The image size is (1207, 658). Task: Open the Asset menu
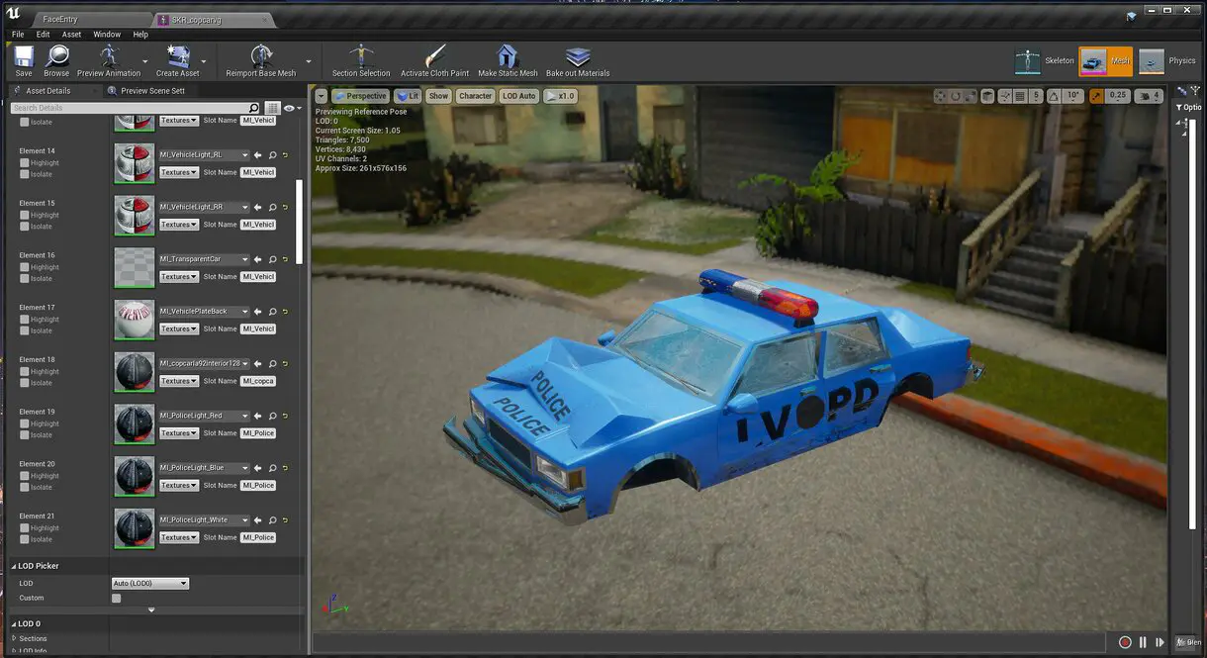[71, 35]
